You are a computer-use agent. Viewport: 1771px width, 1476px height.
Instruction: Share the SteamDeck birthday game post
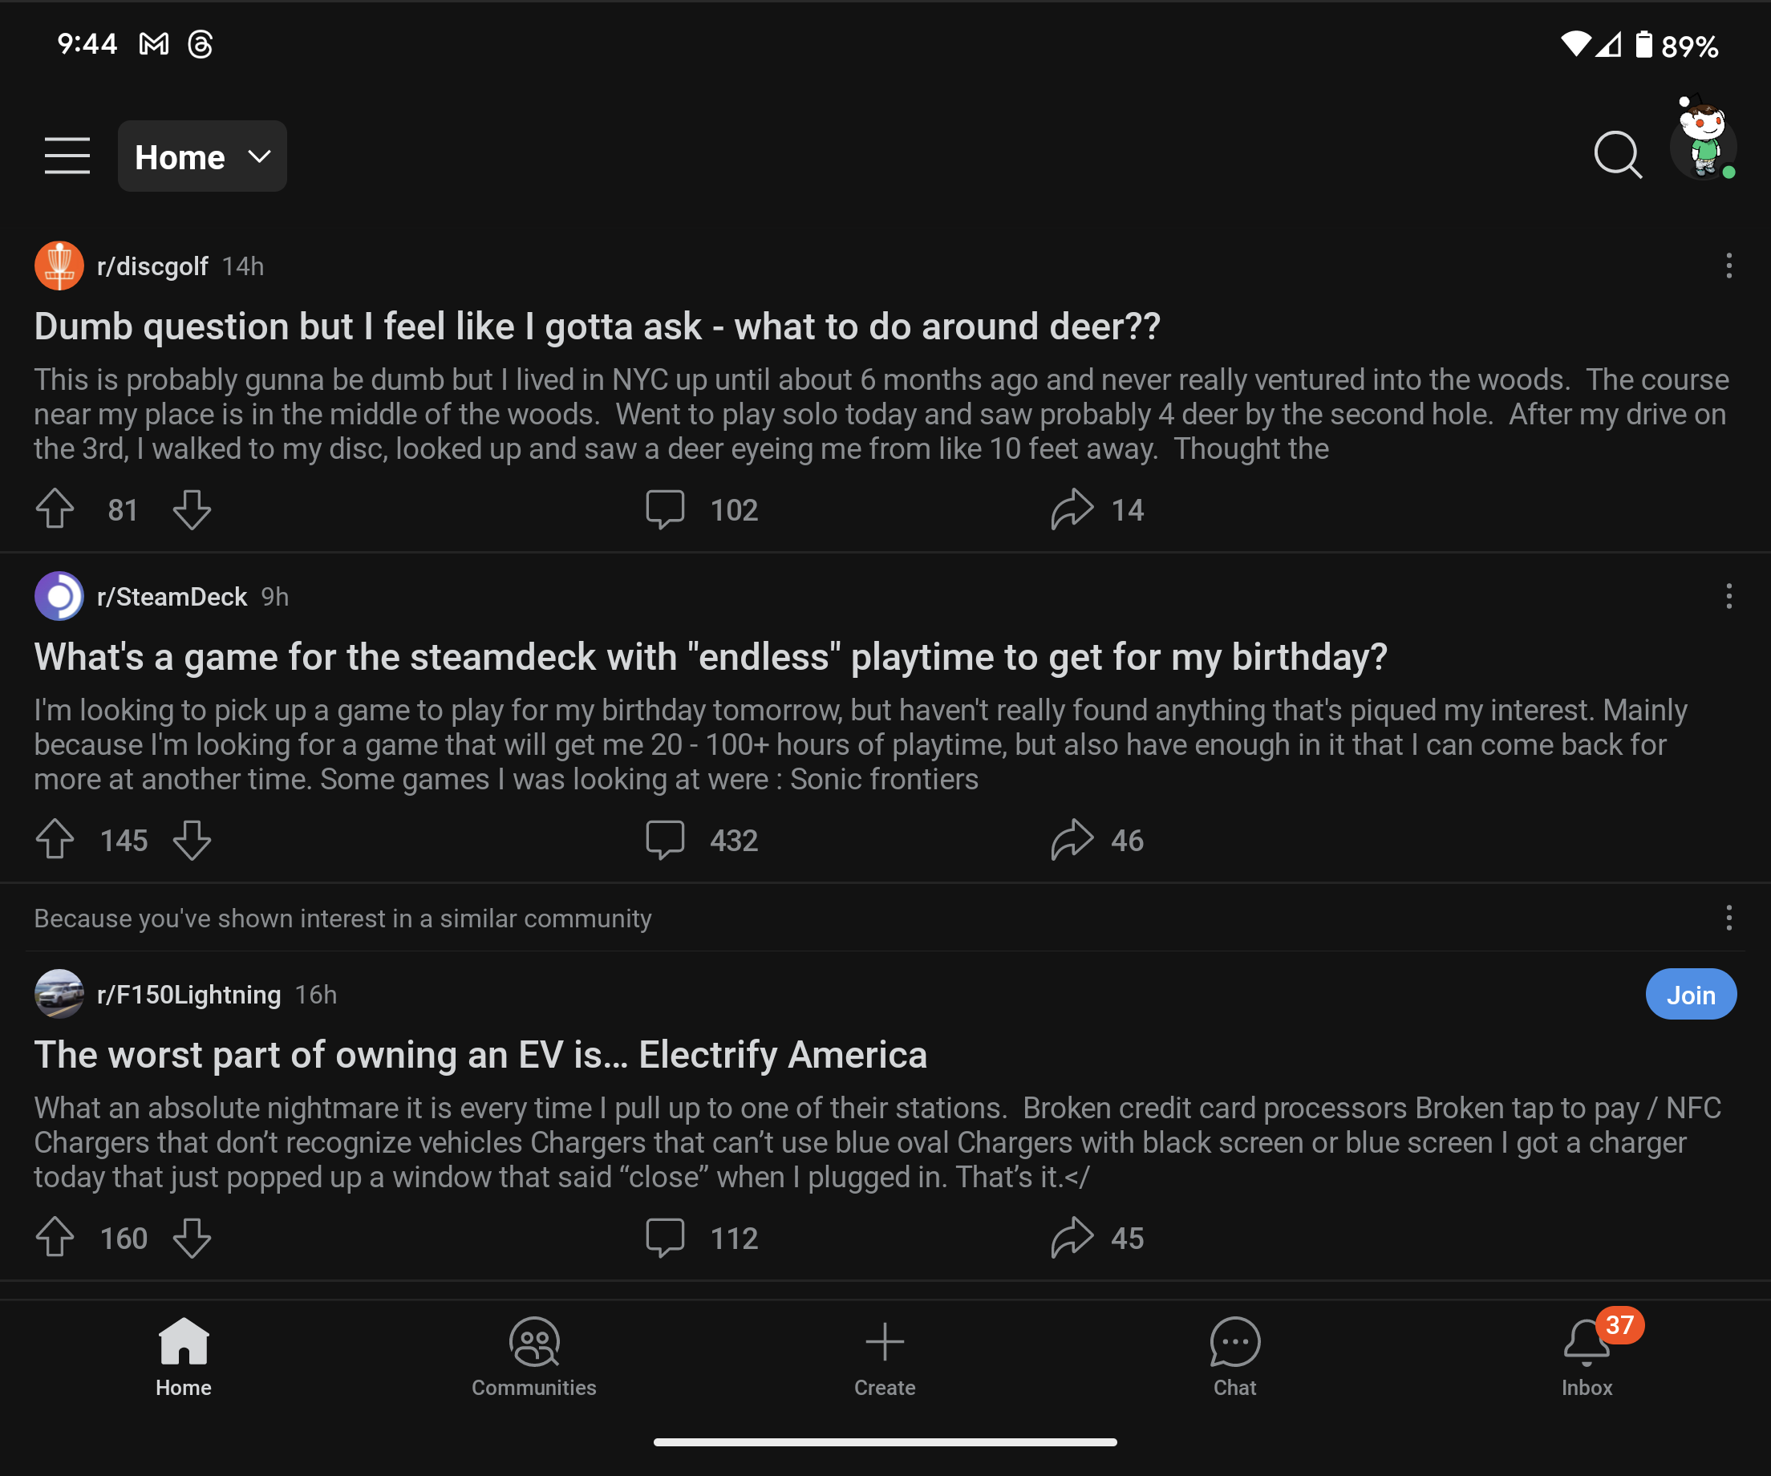1071,839
